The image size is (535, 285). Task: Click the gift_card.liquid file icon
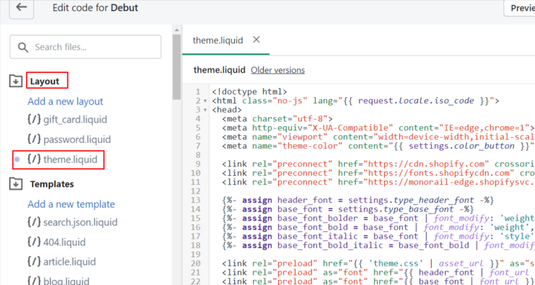click(x=34, y=119)
